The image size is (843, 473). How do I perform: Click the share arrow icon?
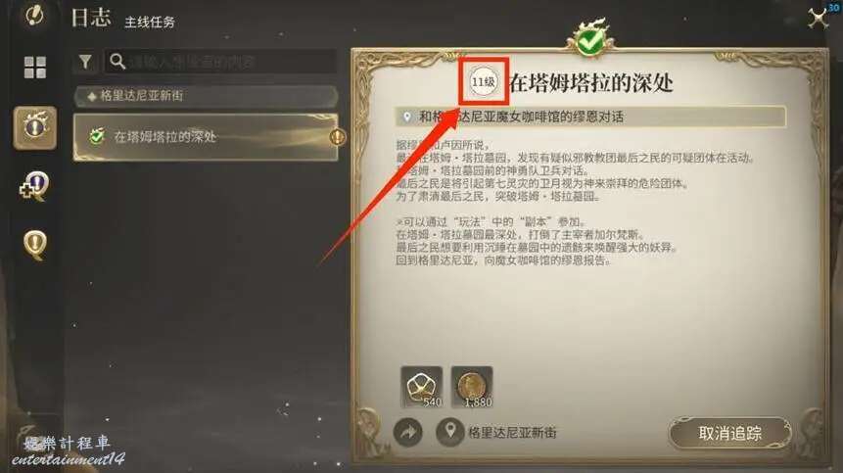(407, 432)
